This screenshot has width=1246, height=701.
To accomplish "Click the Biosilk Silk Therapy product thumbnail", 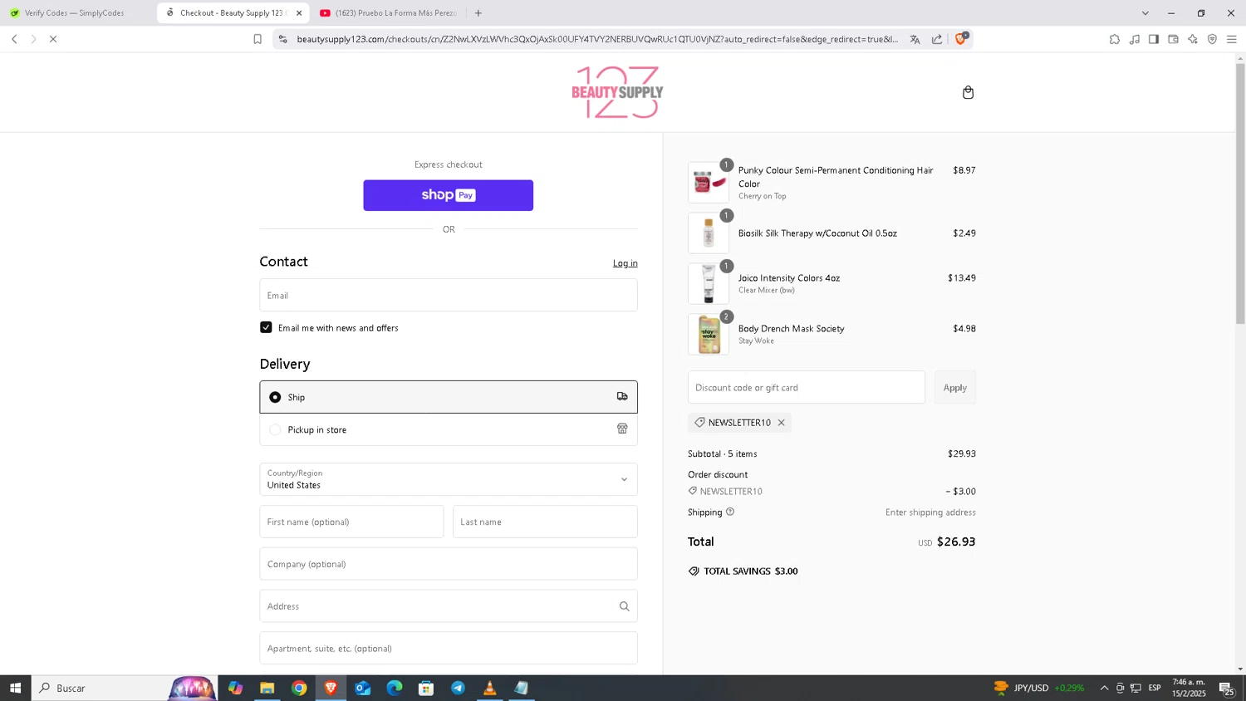I will [x=709, y=233].
